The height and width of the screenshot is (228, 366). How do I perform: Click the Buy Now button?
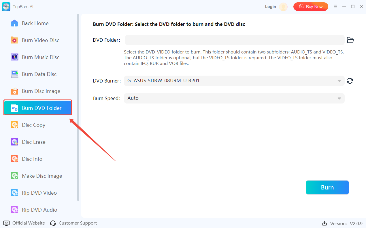point(311,7)
